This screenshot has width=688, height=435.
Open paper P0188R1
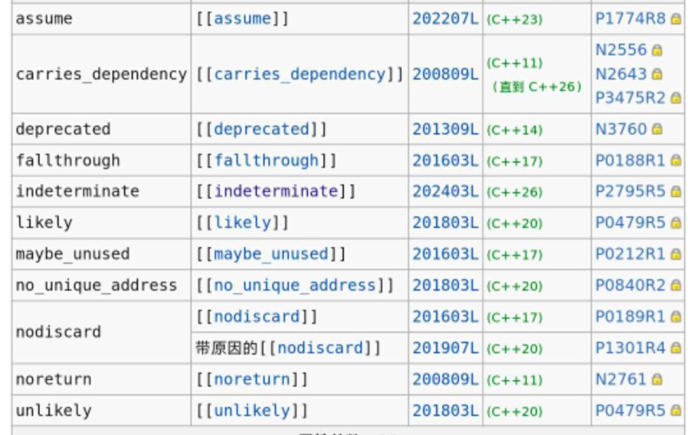[x=630, y=161]
